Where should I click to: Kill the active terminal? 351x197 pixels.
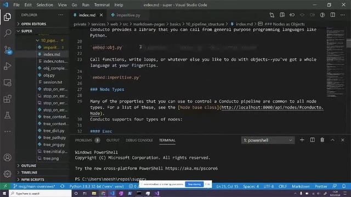[322, 140]
